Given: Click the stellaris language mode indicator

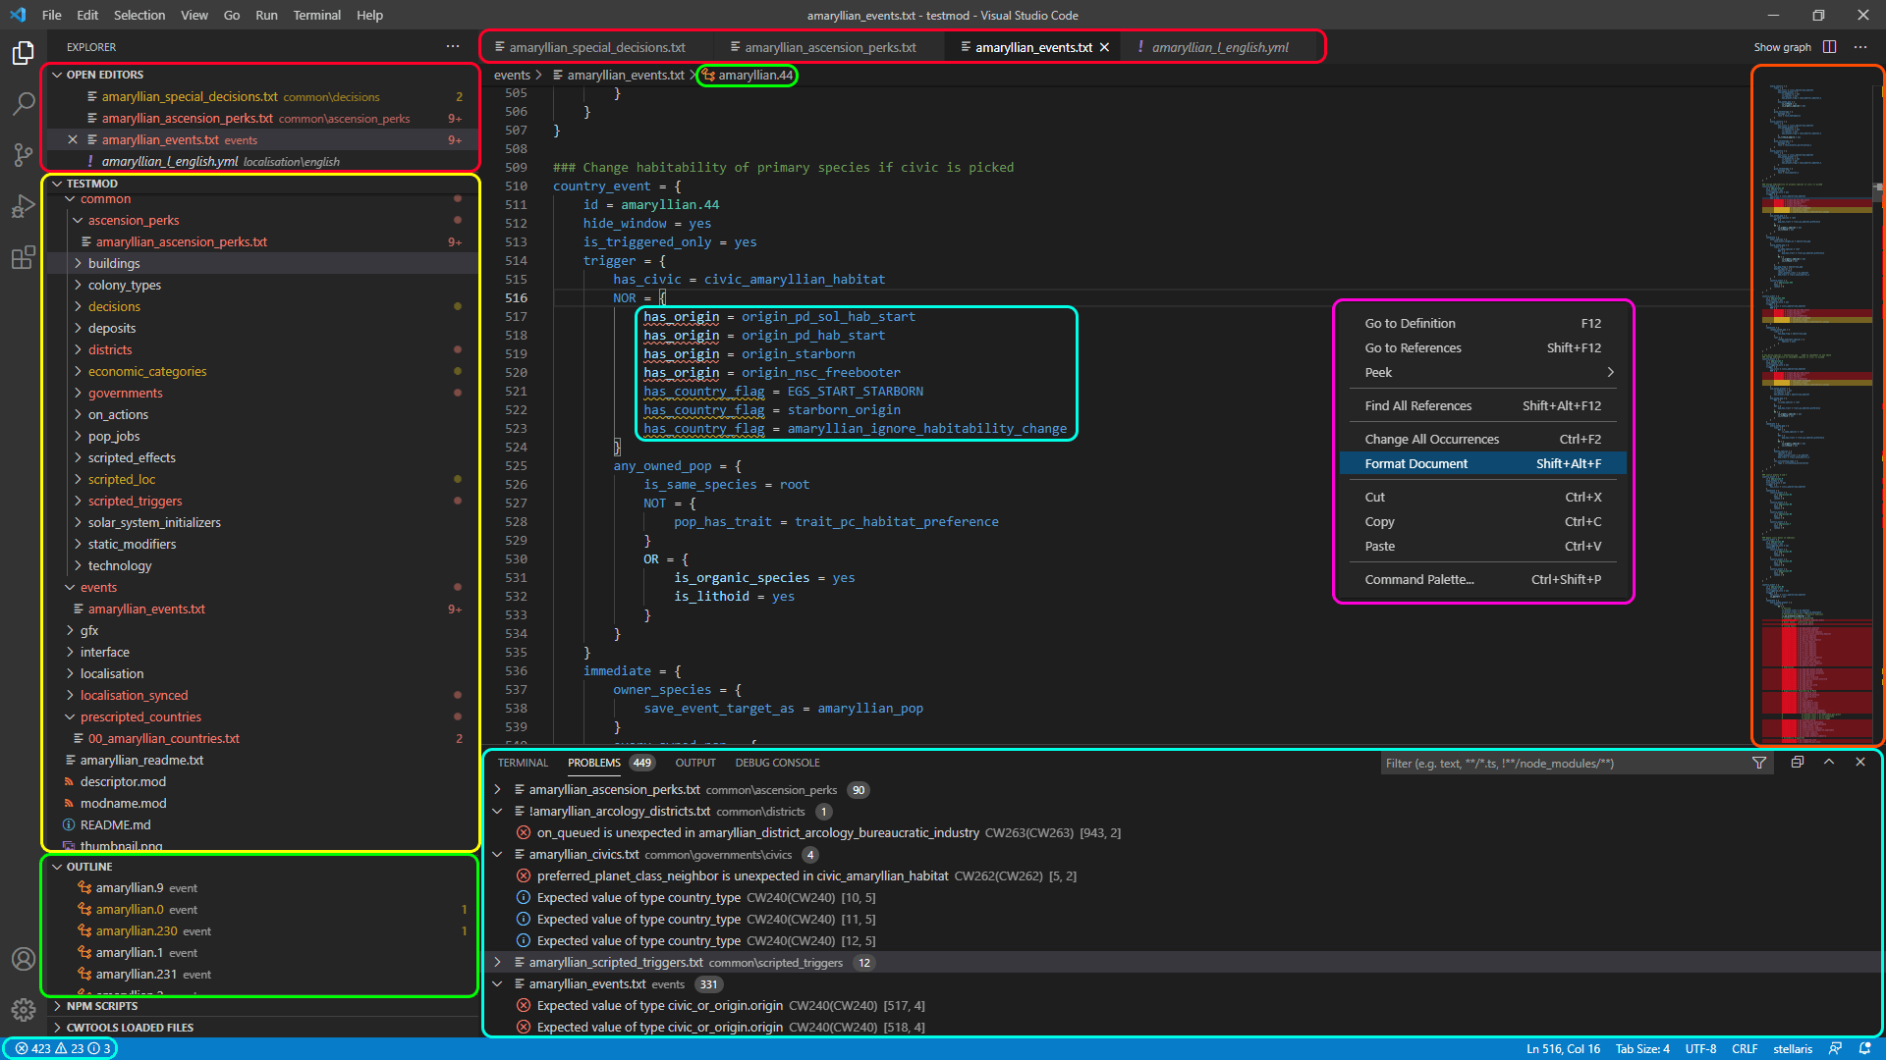Looking at the screenshot, I should point(1792,1048).
